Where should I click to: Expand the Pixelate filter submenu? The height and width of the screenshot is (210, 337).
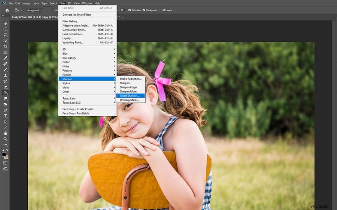[x=88, y=70]
